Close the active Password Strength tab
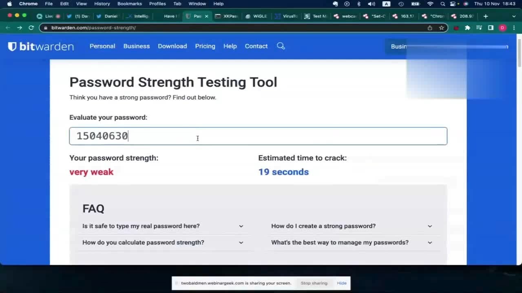The image size is (522, 293). (206, 16)
